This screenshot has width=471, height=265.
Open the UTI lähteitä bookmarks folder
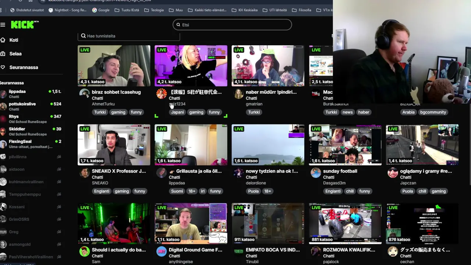click(x=275, y=10)
